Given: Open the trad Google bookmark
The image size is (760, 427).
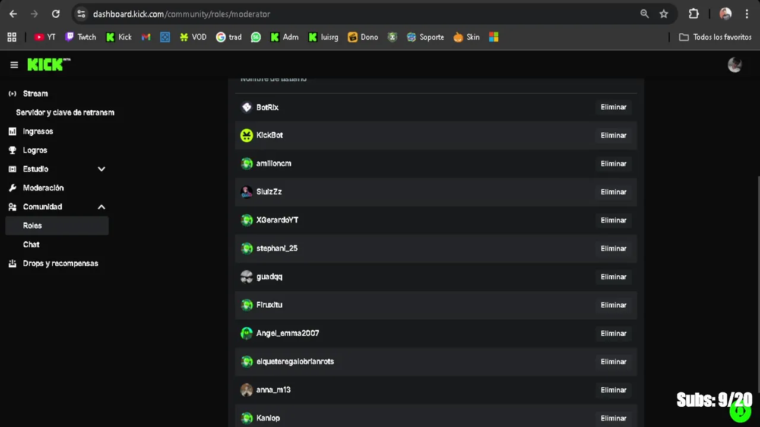Looking at the screenshot, I should coord(229,37).
